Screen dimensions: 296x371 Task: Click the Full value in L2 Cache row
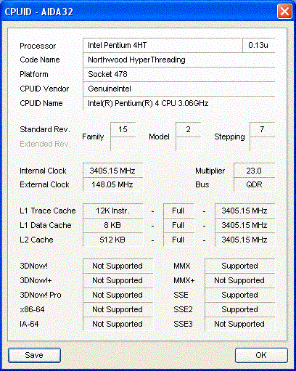pos(178,240)
